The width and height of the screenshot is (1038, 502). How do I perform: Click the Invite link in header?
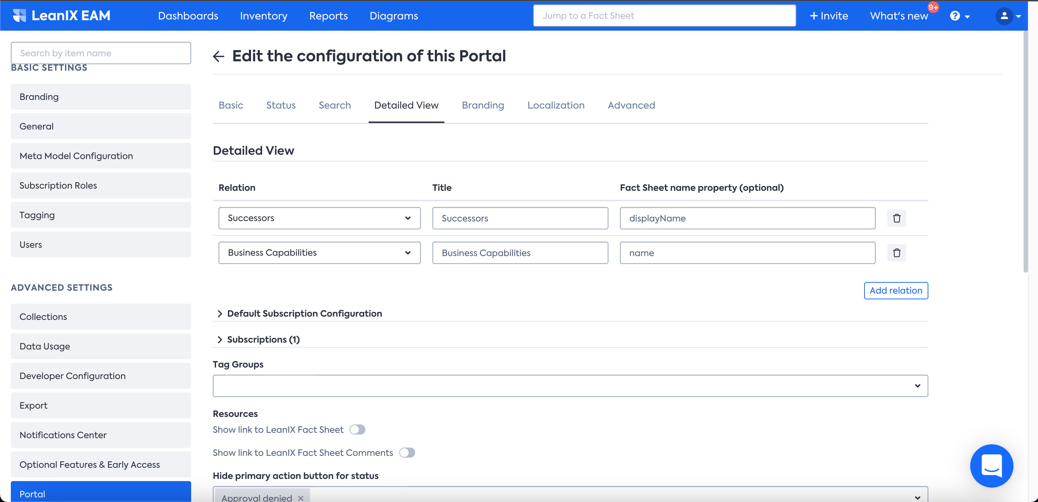[x=829, y=16]
